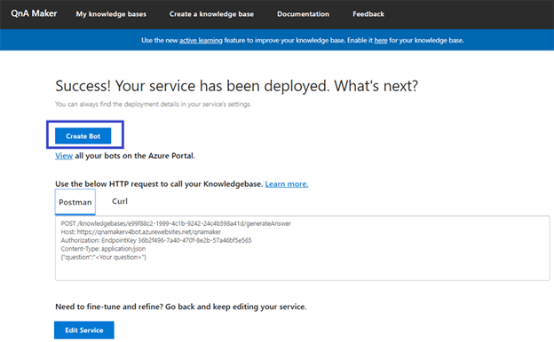
Task: Click the Content-Type: application/json line
Action: (103, 249)
